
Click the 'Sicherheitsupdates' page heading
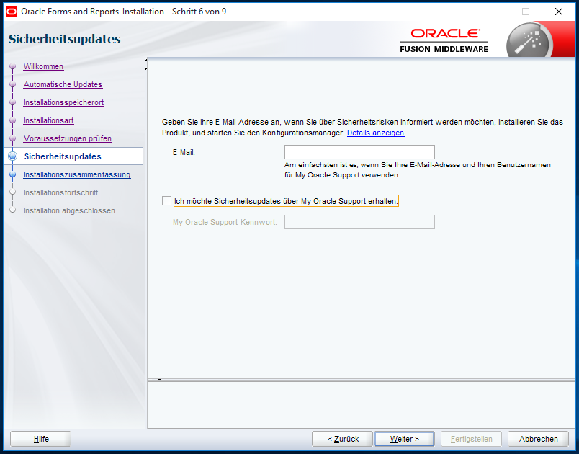65,39
